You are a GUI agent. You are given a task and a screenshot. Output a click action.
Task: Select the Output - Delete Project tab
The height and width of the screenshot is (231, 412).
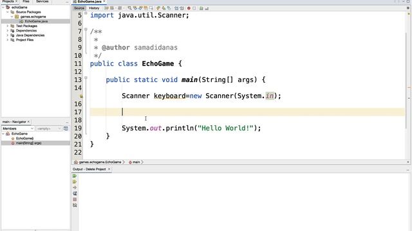click(x=89, y=169)
